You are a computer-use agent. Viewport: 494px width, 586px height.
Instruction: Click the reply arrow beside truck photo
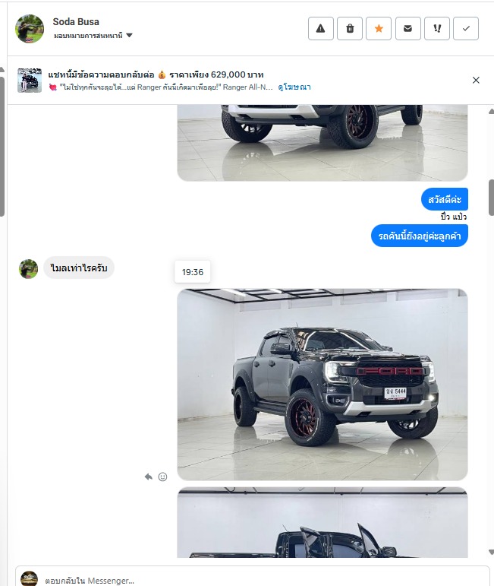click(149, 477)
